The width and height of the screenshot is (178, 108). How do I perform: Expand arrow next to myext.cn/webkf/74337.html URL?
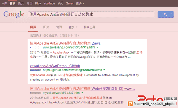tap(82, 93)
